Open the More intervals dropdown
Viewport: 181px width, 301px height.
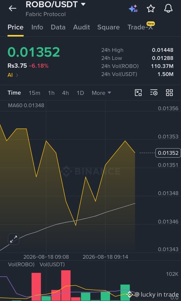(x=101, y=93)
